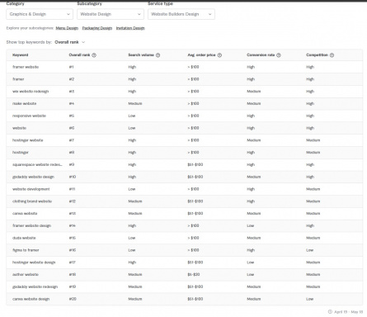Click the Low competition value for figma to framer
The width and height of the screenshot is (367, 317).
pos(309,250)
